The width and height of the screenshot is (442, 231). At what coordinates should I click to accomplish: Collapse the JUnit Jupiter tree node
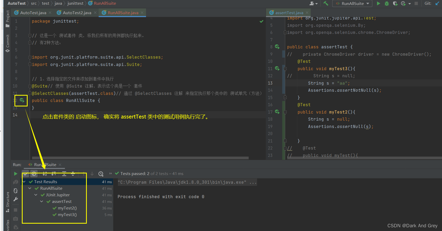[36, 195]
